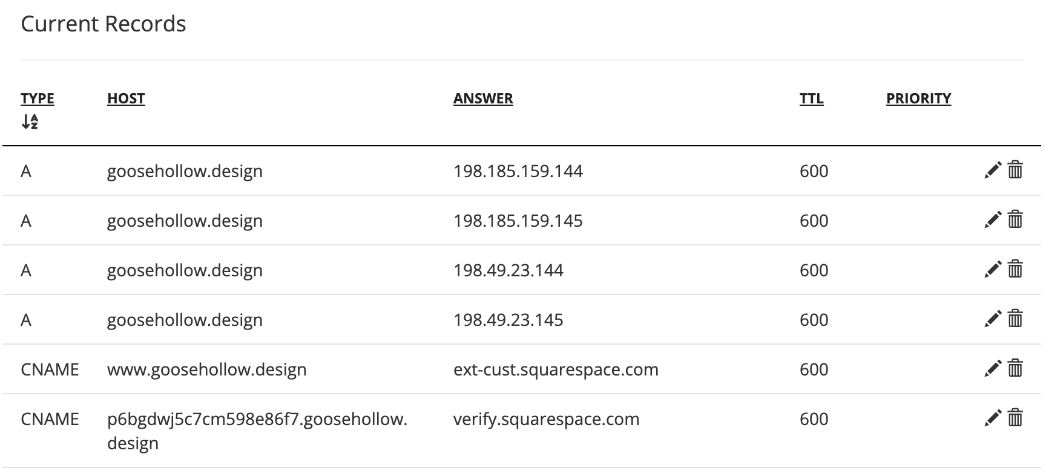Sort records by HOST column header
The height and width of the screenshot is (468, 1046).
coord(126,99)
